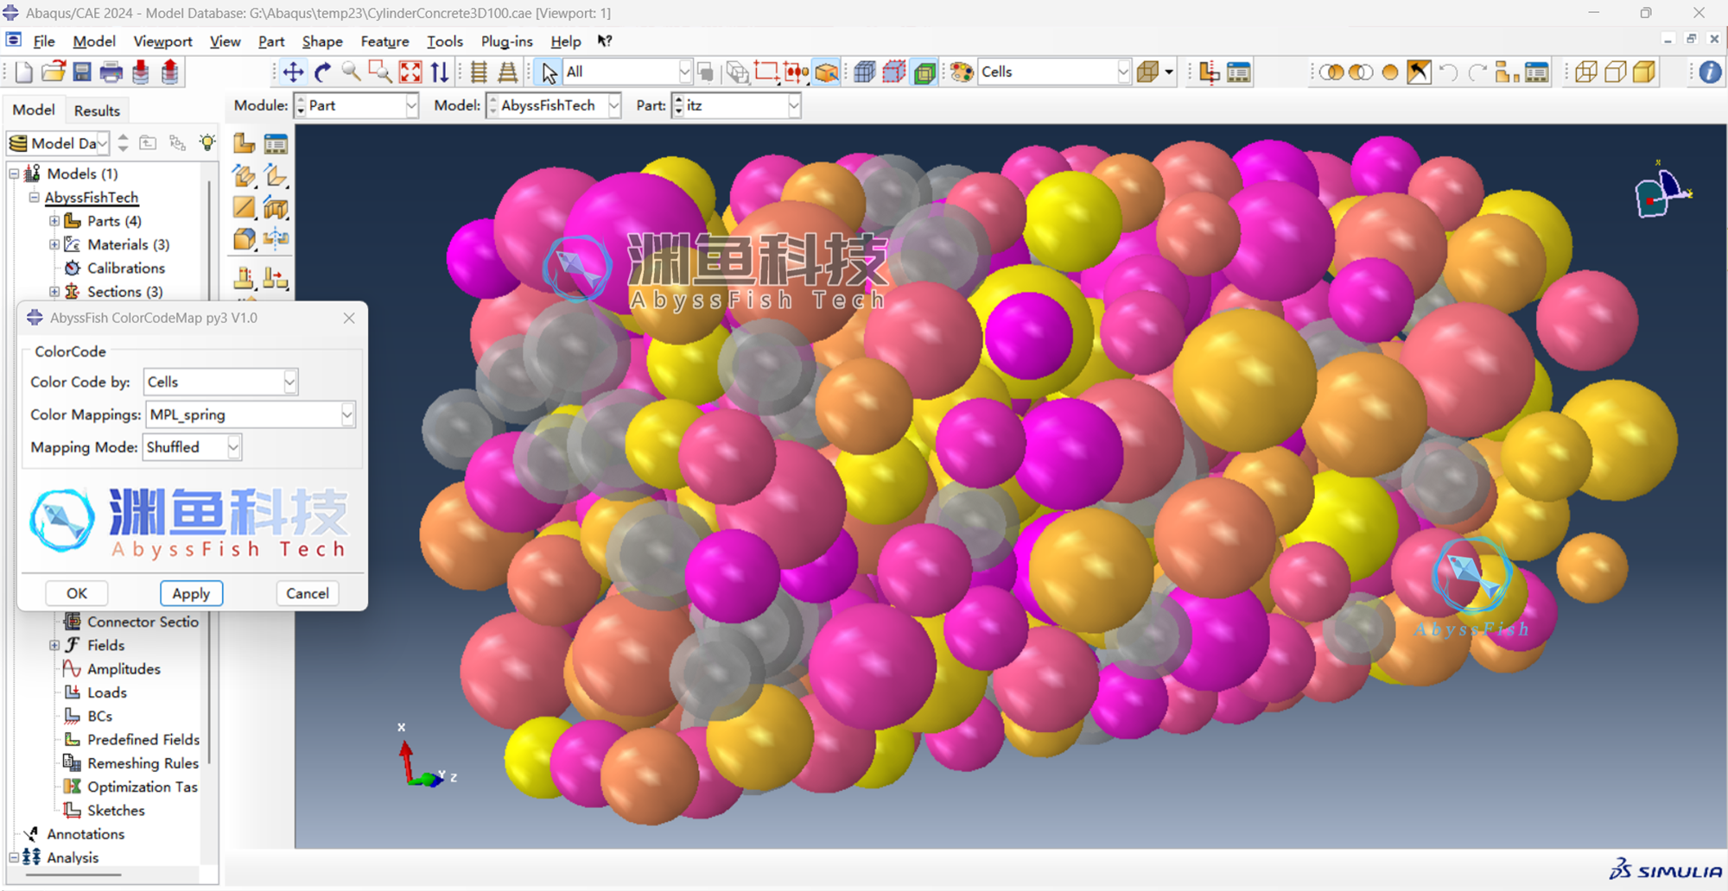Click Apply in ColorCodeMap dialog

point(191,593)
